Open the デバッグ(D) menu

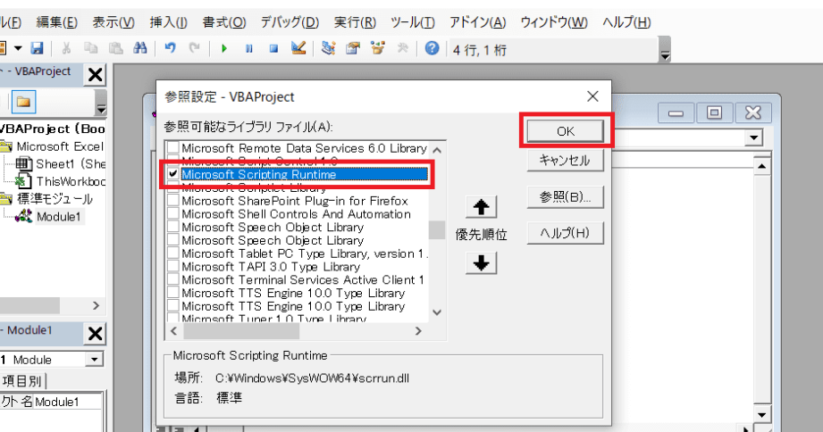point(290,22)
